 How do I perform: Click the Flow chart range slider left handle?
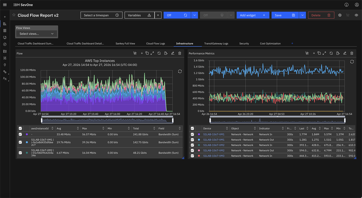click(41, 120)
